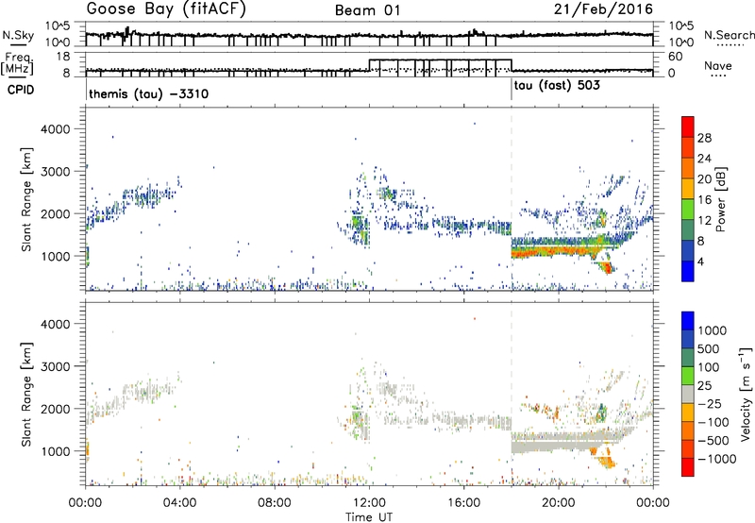This screenshot has height=523, width=755.
Task: Click the '16:00' time axis label
Action: (463, 503)
